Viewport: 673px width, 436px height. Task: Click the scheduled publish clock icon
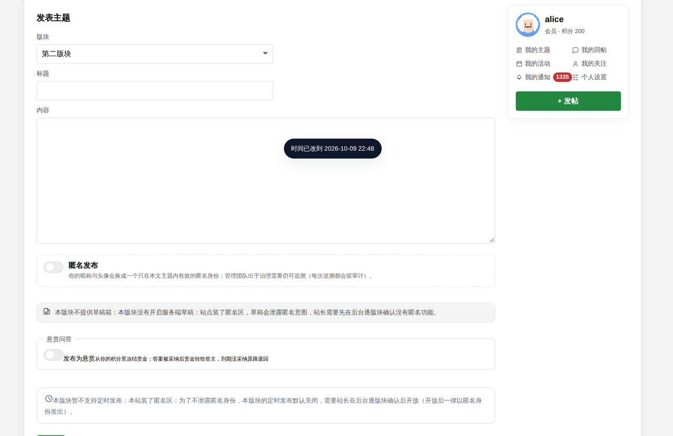point(49,399)
